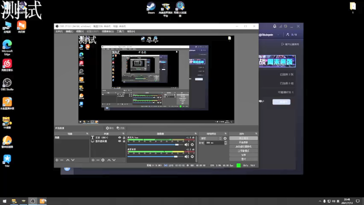Open the Steam desktop shortcut
The image size is (364, 205).
(151, 8)
